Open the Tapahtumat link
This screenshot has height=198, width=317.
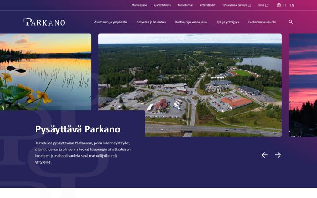click(185, 5)
